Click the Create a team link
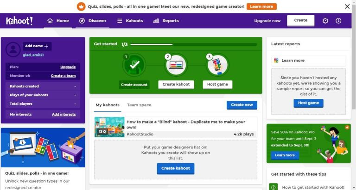 point(63,76)
